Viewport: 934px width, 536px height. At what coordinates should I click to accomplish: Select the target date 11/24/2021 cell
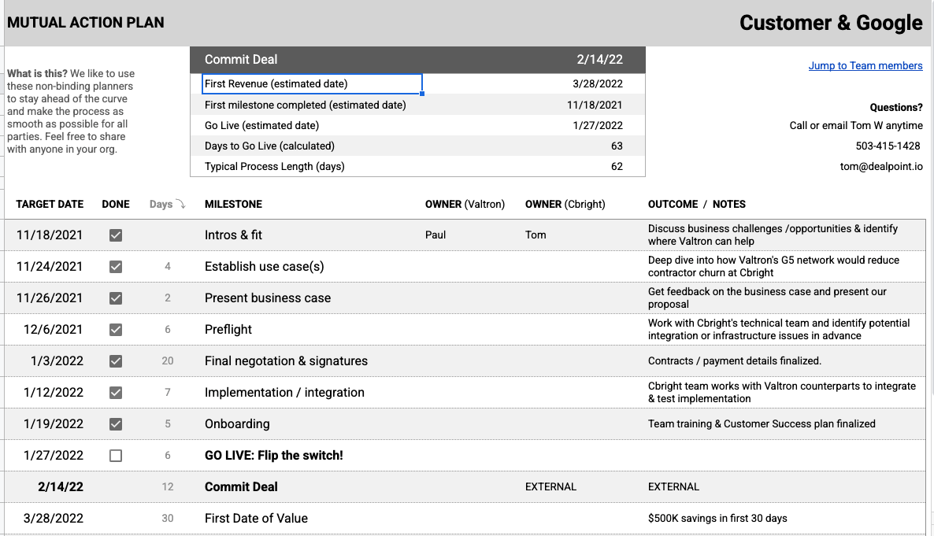50,267
